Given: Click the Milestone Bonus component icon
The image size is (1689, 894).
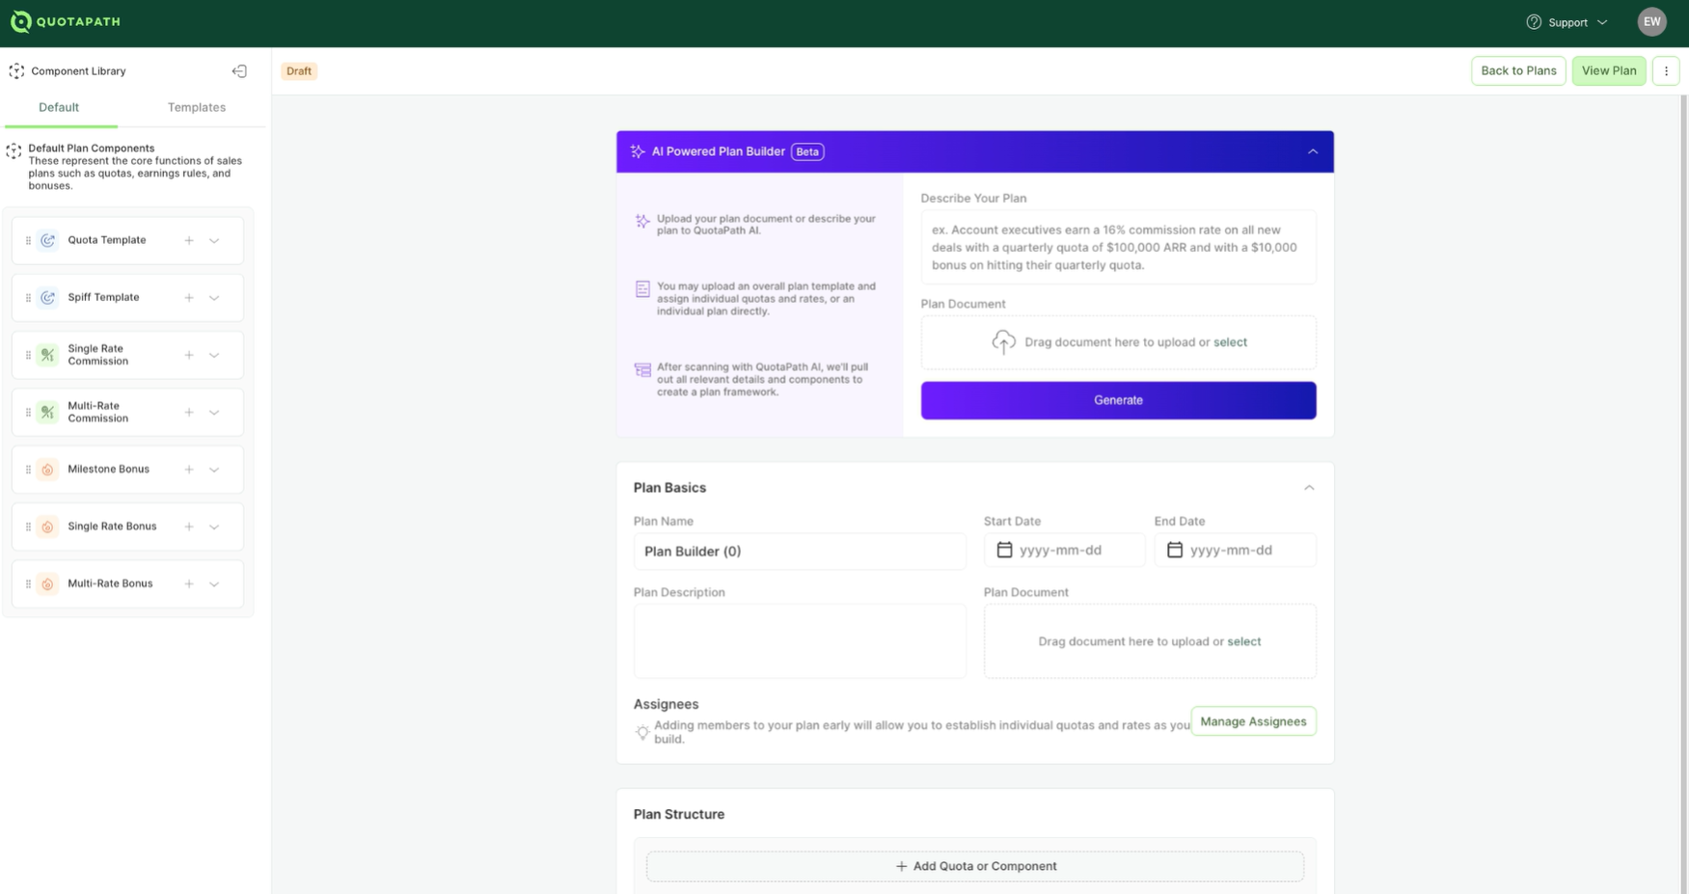Looking at the screenshot, I should pos(47,470).
